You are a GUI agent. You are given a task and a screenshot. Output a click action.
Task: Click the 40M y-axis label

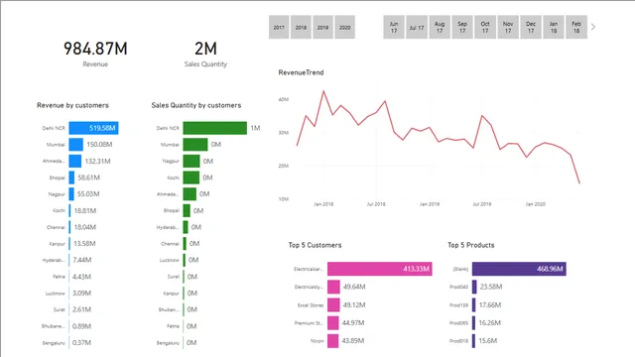click(x=284, y=99)
